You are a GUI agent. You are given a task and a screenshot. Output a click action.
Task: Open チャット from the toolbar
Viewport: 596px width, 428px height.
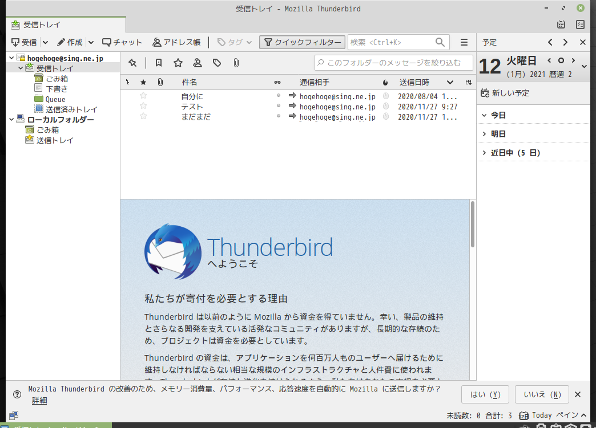pyautogui.click(x=122, y=42)
